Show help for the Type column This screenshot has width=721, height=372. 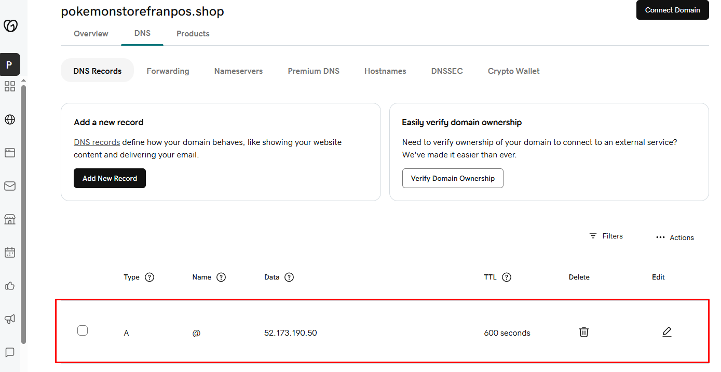[x=149, y=277]
